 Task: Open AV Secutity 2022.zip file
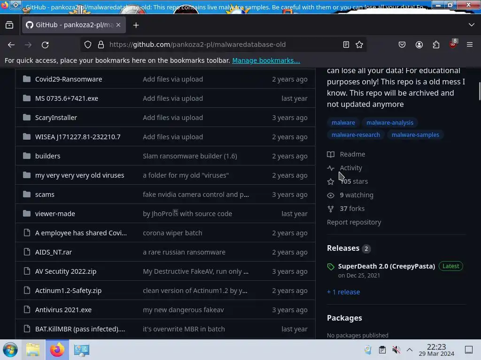point(66,271)
